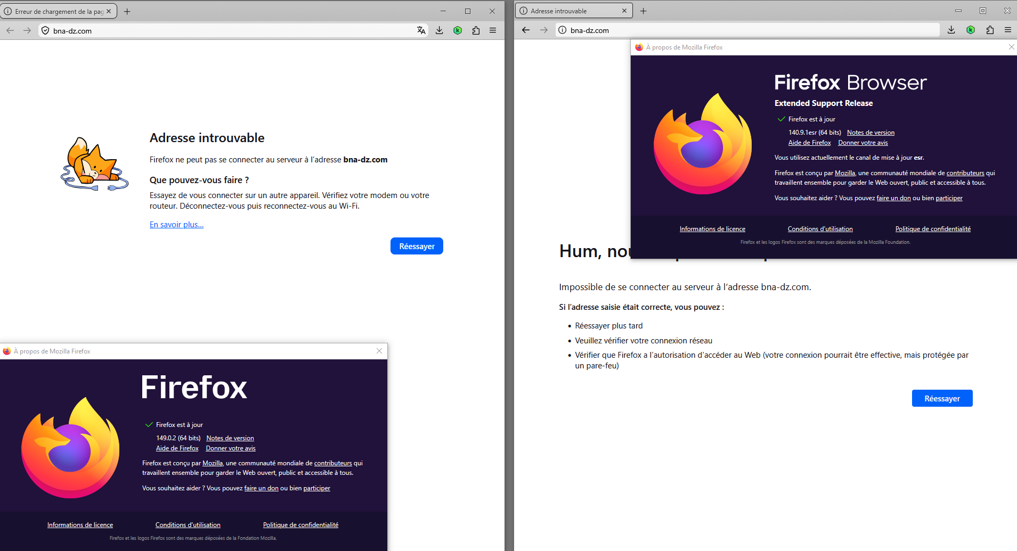1017x551 pixels.
Task: Select the Erreur de chargement de la page tab
Action: click(59, 11)
